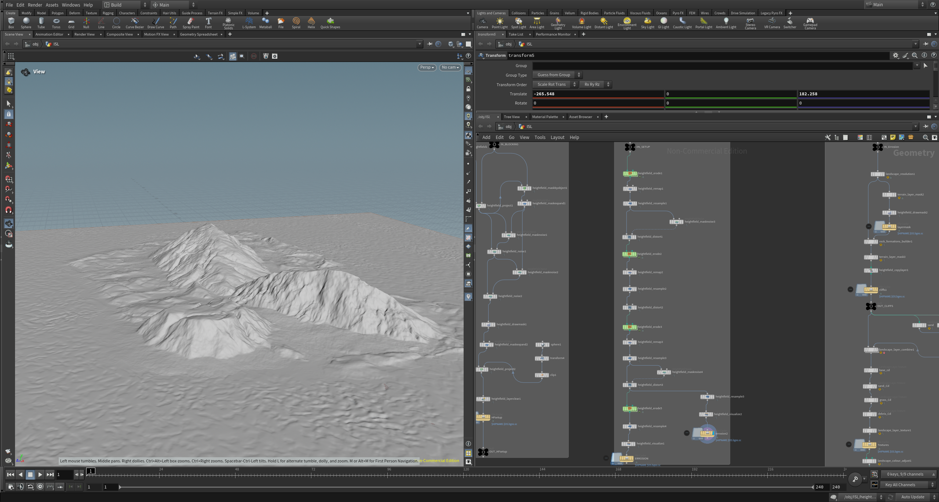Select the HFsetup file cache node

point(483,417)
